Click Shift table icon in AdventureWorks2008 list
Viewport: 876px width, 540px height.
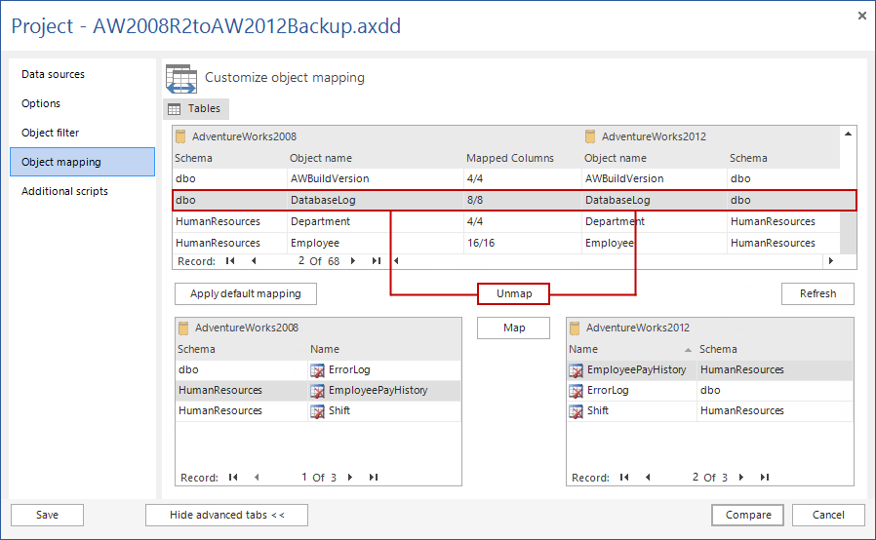pyautogui.click(x=317, y=411)
